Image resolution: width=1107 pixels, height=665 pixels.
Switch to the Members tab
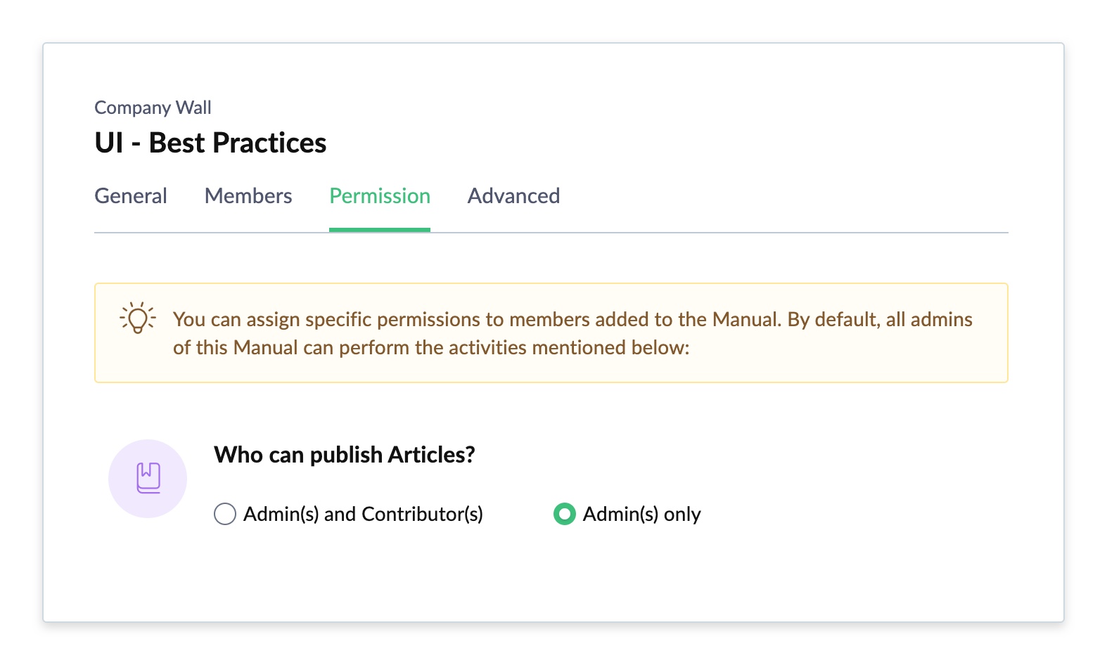click(x=248, y=195)
